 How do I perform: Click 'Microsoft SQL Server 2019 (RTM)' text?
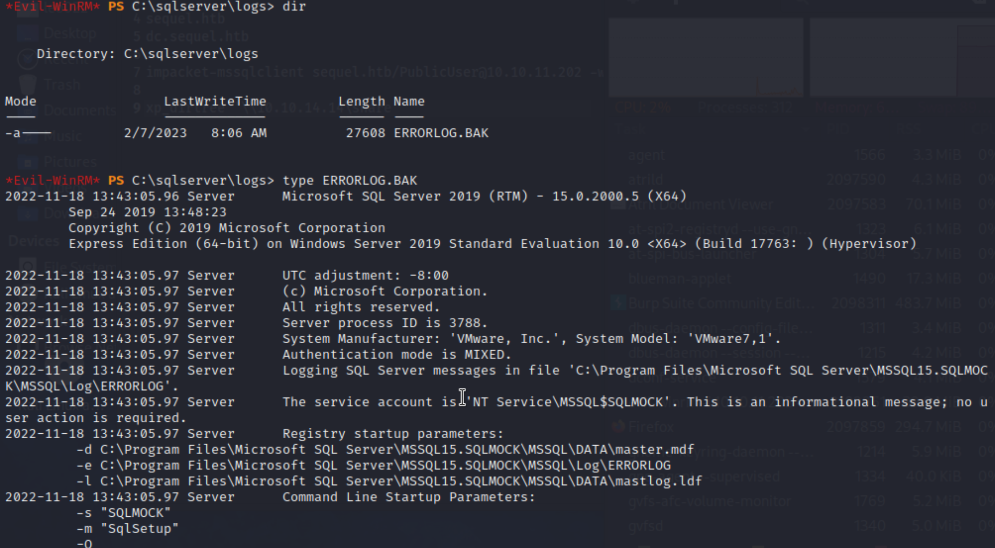[405, 196]
